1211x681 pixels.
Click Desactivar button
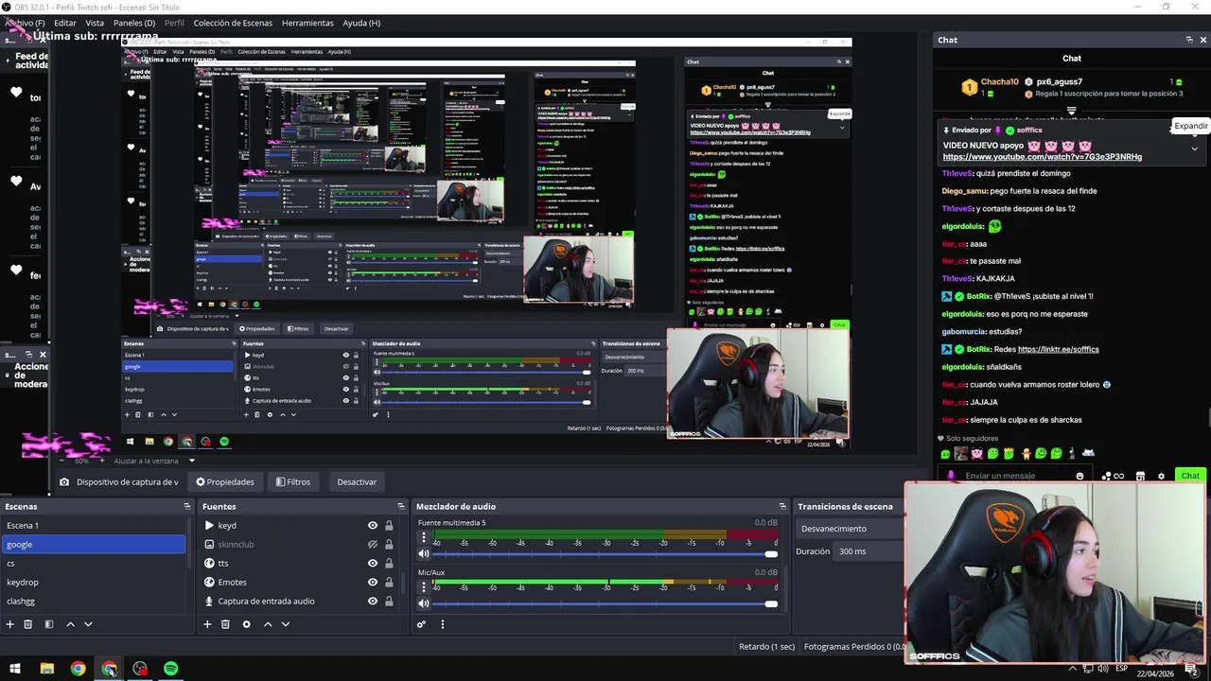pyautogui.click(x=357, y=482)
